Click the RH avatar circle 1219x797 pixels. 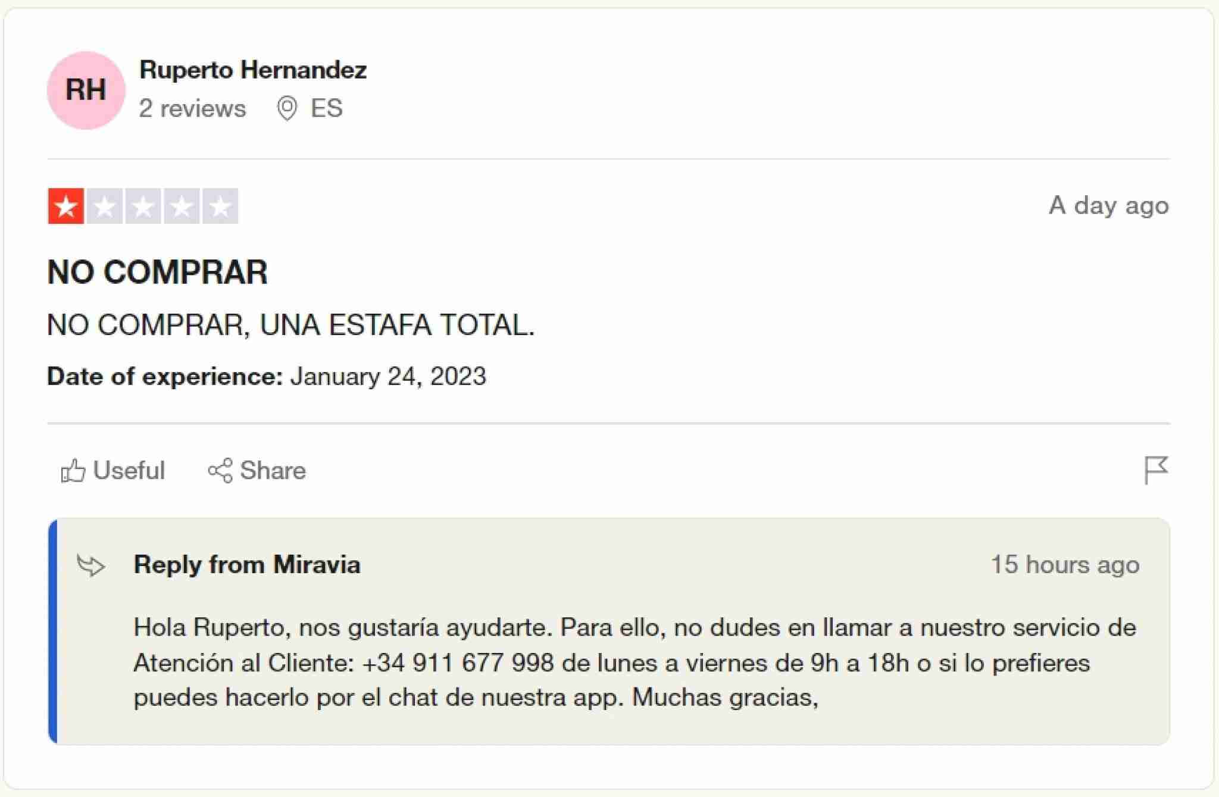86,90
